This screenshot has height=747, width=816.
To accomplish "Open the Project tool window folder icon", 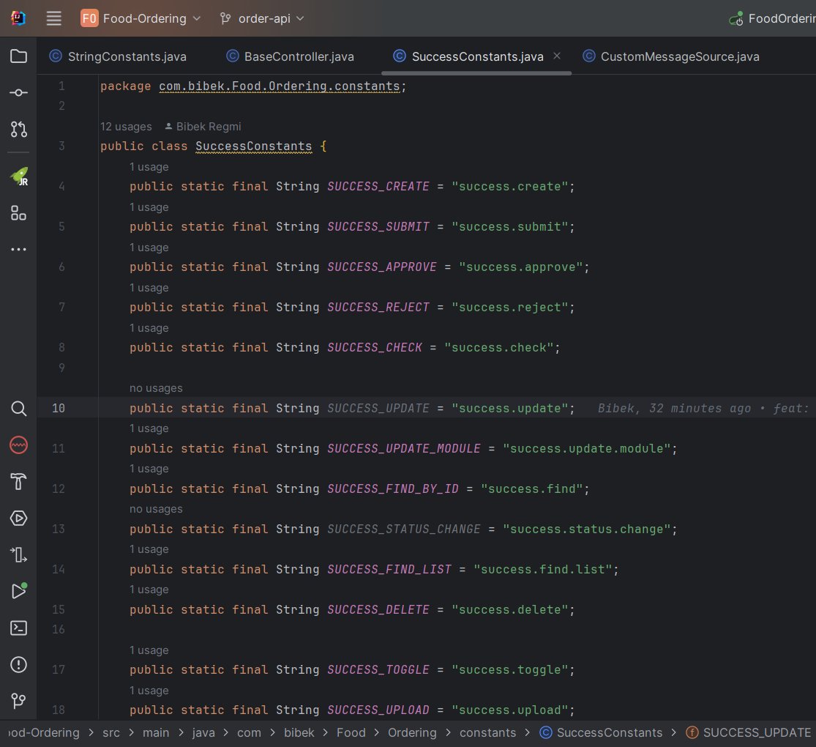I will pyautogui.click(x=19, y=56).
